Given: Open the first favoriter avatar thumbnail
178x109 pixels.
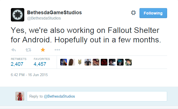Looking at the screenshot, I should point(64,62).
